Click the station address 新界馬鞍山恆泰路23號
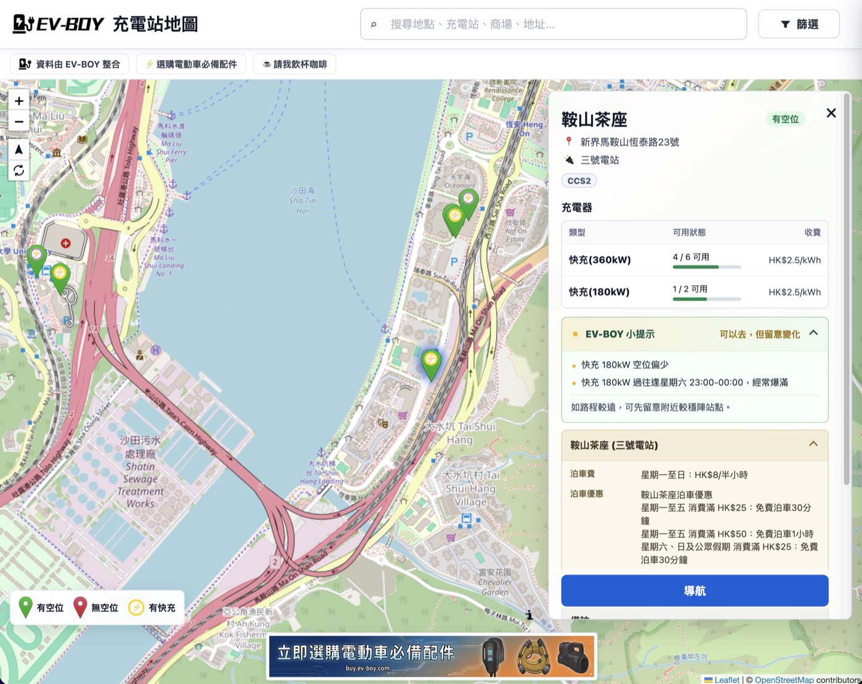Image resolution: width=862 pixels, height=684 pixels. pos(629,142)
